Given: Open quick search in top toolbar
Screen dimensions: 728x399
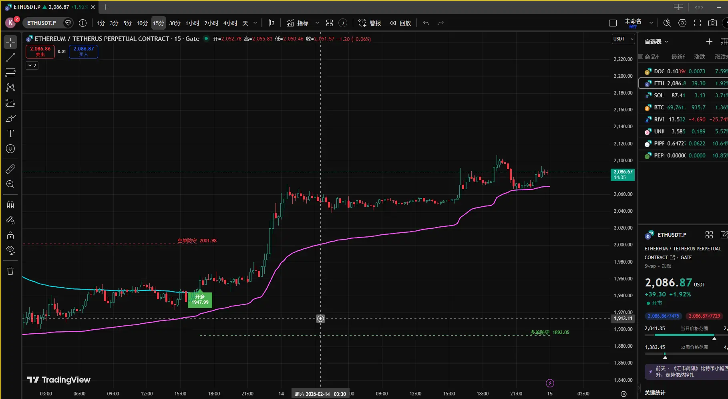Looking at the screenshot, I should (667, 23).
